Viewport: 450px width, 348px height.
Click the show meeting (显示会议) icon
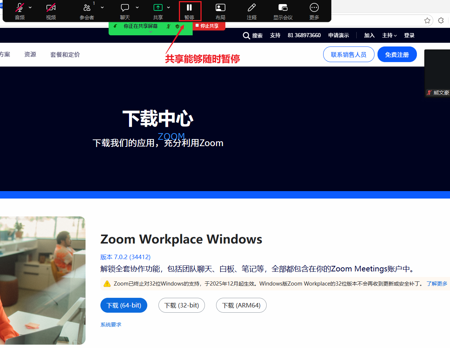pyautogui.click(x=283, y=8)
